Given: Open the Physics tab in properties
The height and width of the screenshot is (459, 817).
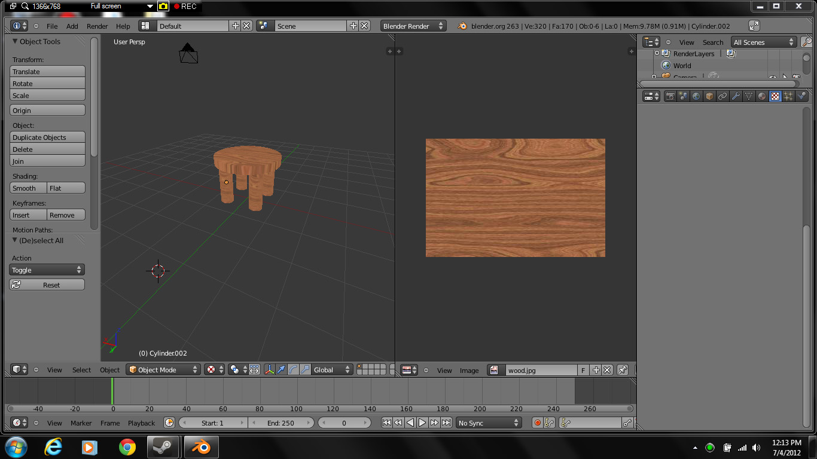Looking at the screenshot, I should tap(801, 96).
